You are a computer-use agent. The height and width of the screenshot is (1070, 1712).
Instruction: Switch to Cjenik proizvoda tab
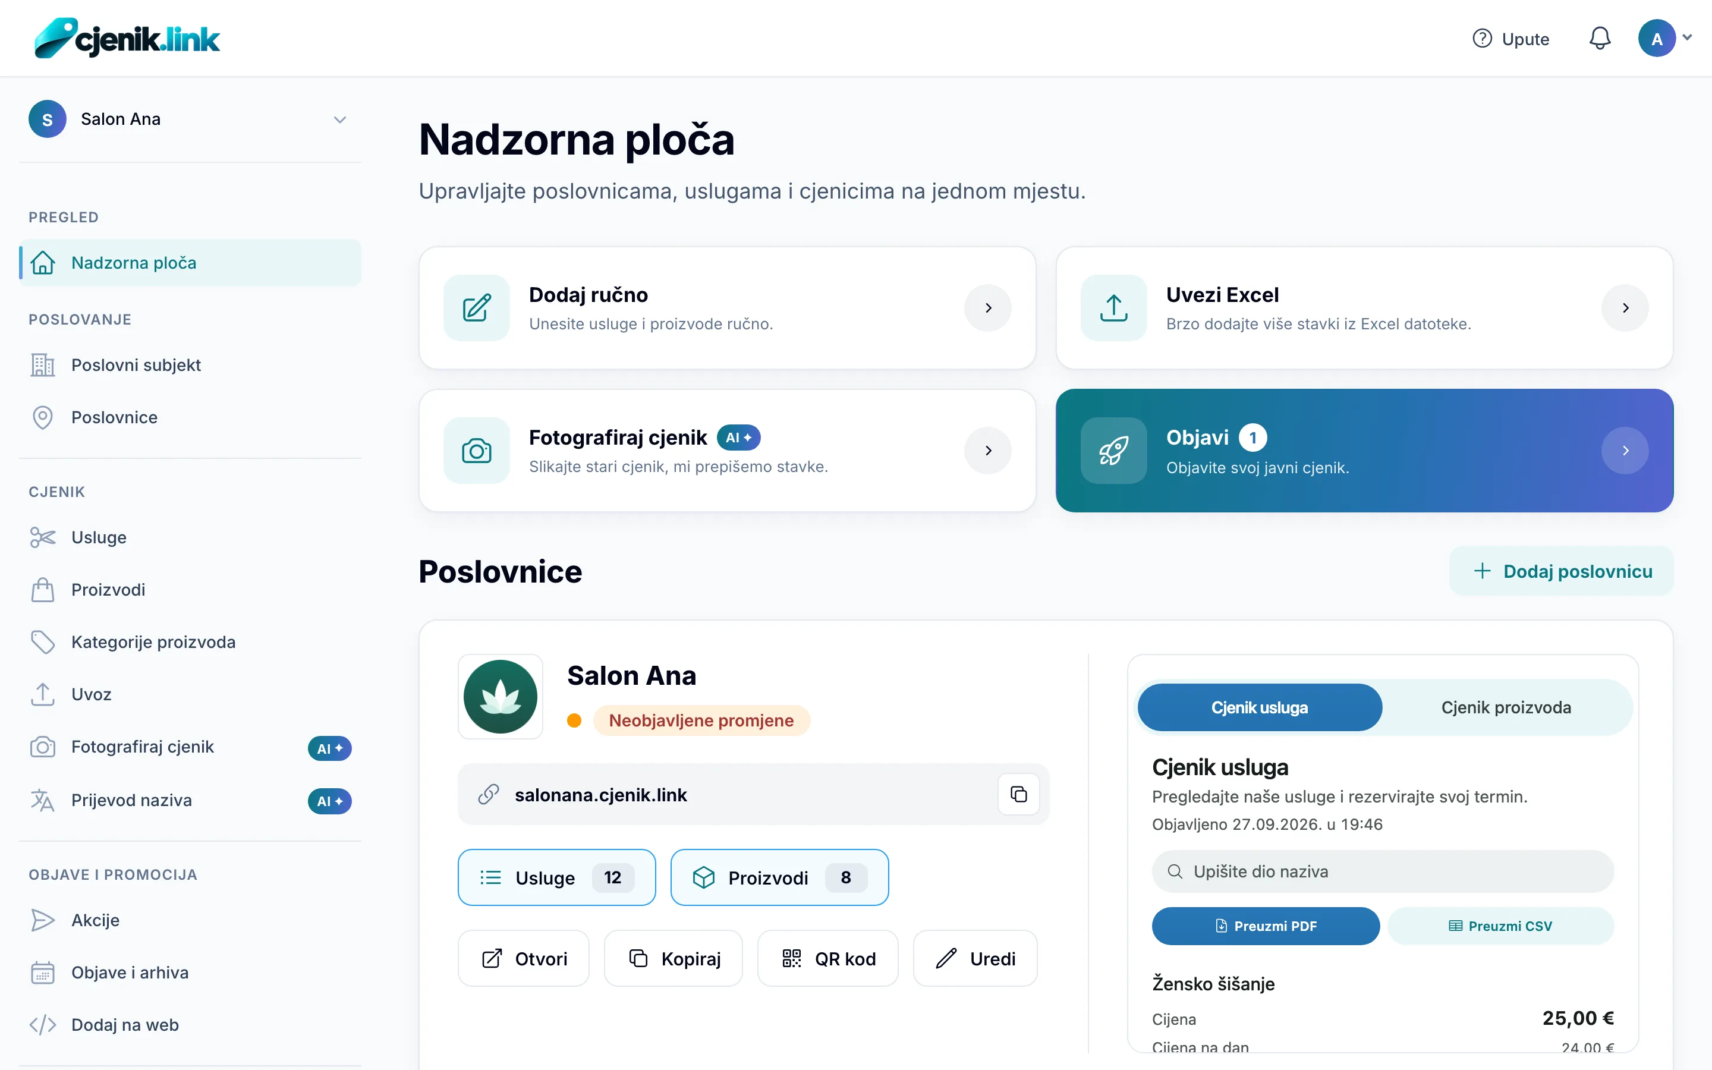pyautogui.click(x=1506, y=707)
